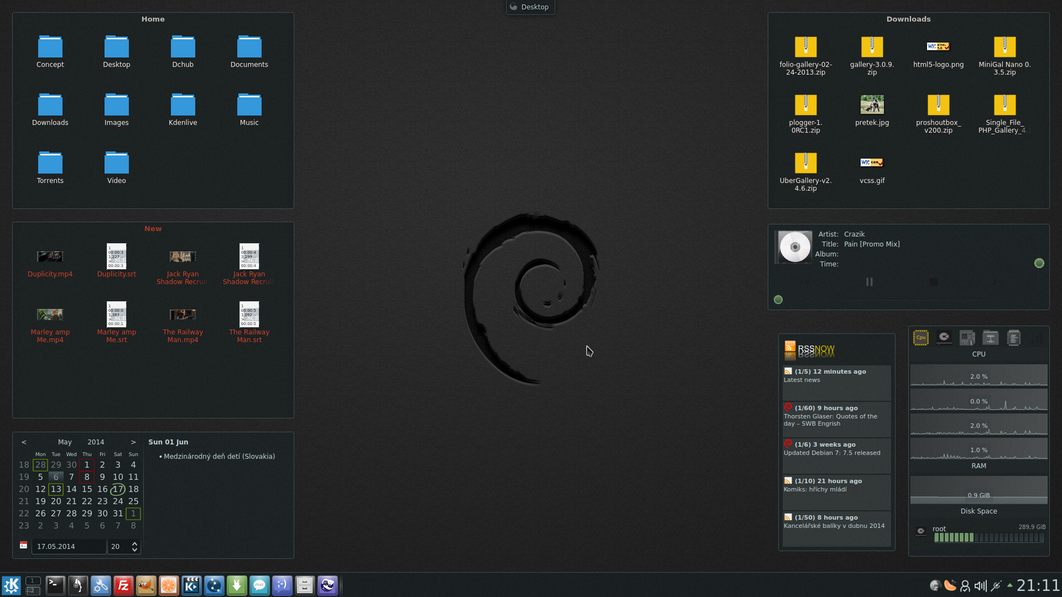This screenshot has height=597, width=1062.
Task: Launch Kdenlive from the taskbar
Action: 191,585
